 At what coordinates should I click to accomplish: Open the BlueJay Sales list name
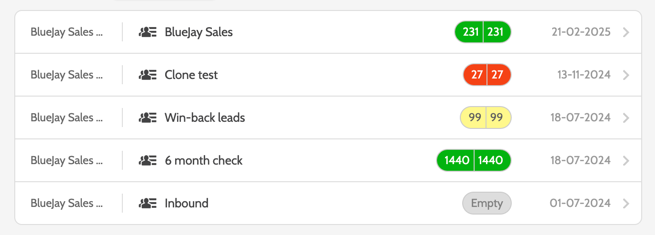point(198,32)
